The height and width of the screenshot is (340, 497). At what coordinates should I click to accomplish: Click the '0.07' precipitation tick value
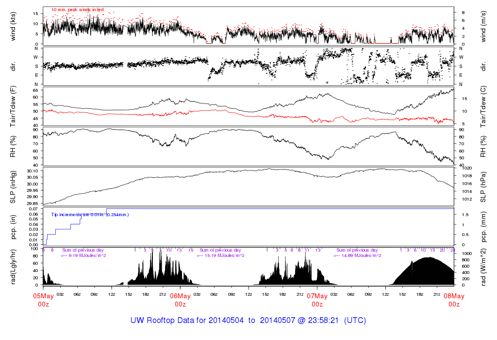(x=34, y=209)
